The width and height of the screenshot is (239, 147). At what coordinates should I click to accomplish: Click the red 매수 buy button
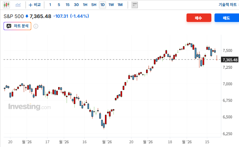199,18
